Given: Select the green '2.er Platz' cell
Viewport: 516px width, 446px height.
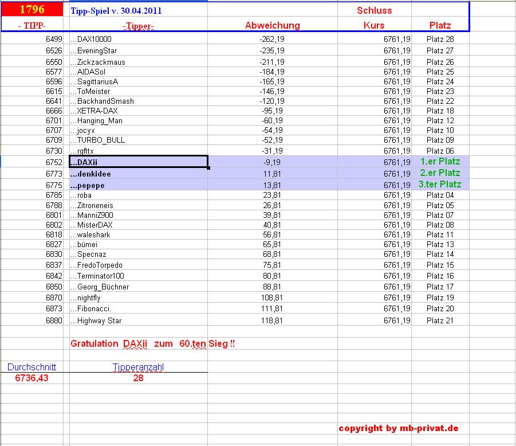Looking at the screenshot, I should tap(440, 173).
